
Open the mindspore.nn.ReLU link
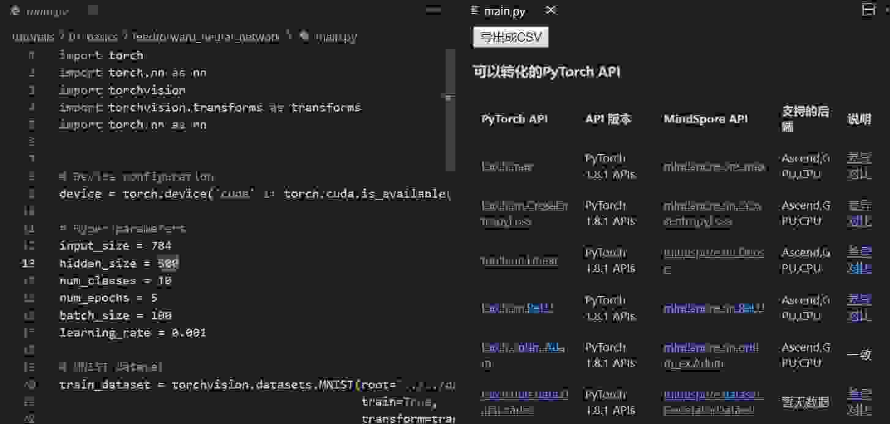click(714, 308)
